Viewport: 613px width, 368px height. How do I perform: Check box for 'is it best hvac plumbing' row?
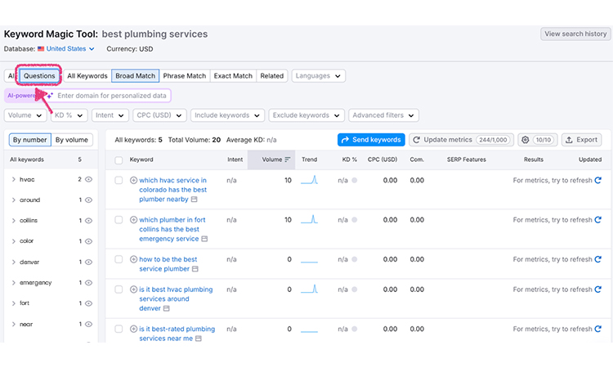tap(119, 289)
